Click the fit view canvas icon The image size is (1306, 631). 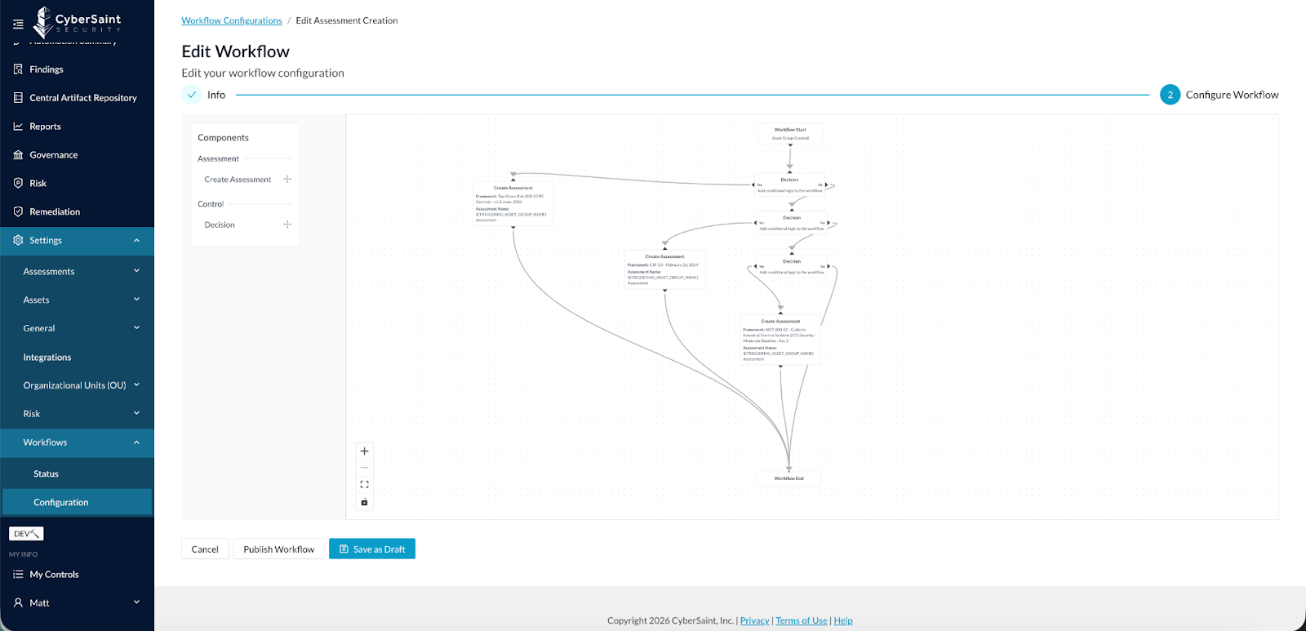click(x=364, y=485)
